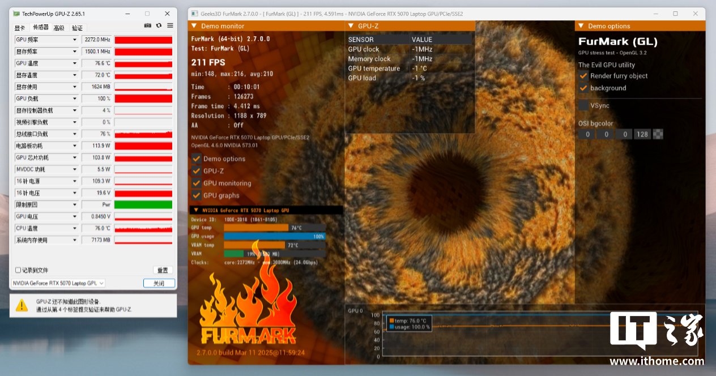The image size is (716, 376).
Task: Enable the VSync checkbox
Action: coord(583,105)
